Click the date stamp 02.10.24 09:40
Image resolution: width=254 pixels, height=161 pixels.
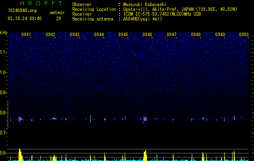[25, 19]
